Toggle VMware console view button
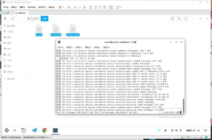212x140 pixels. pyautogui.click(x=111, y=7)
